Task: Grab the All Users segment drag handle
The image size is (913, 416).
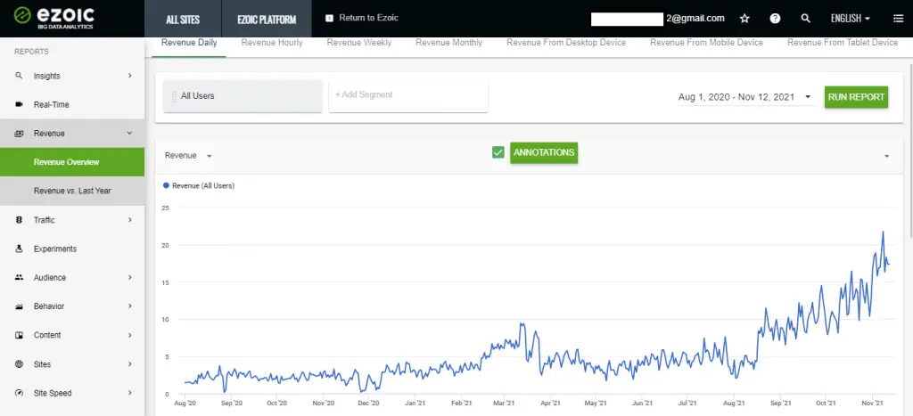Action: click(x=174, y=96)
